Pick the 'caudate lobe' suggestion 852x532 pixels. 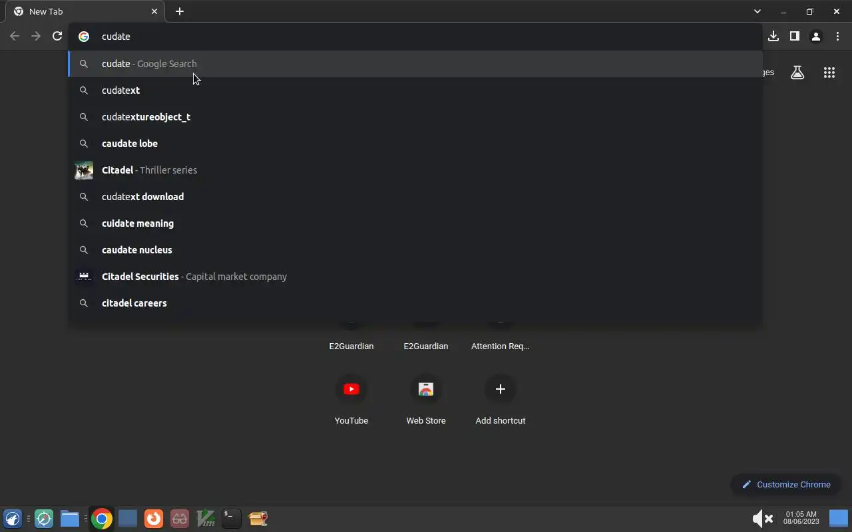(415, 144)
